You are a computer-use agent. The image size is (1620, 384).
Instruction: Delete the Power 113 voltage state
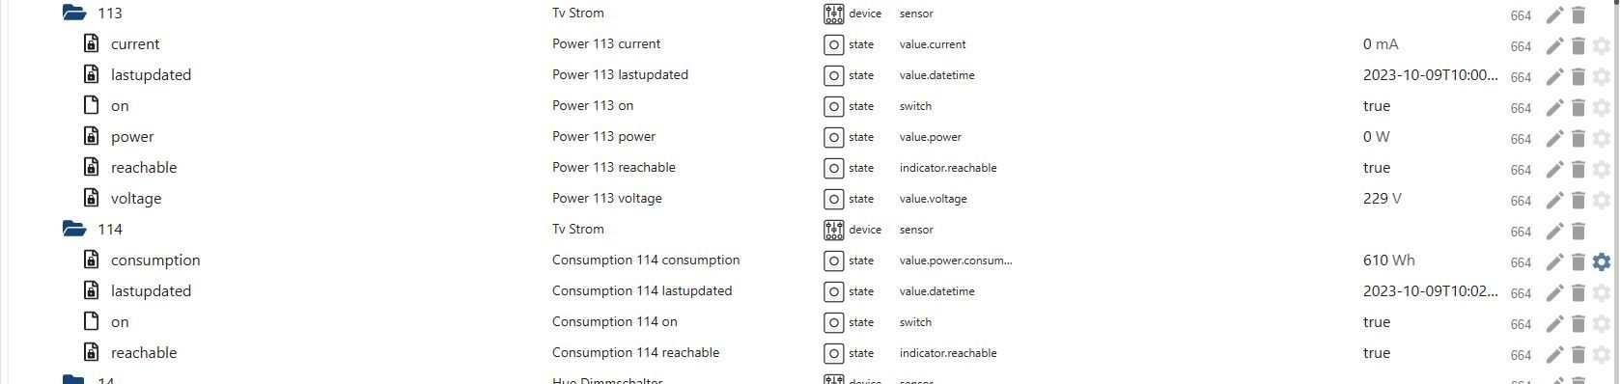tap(1578, 200)
